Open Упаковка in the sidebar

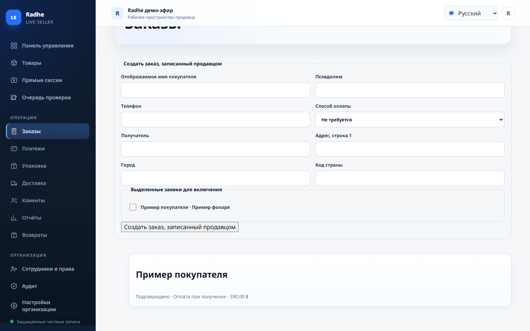[x=48, y=166]
